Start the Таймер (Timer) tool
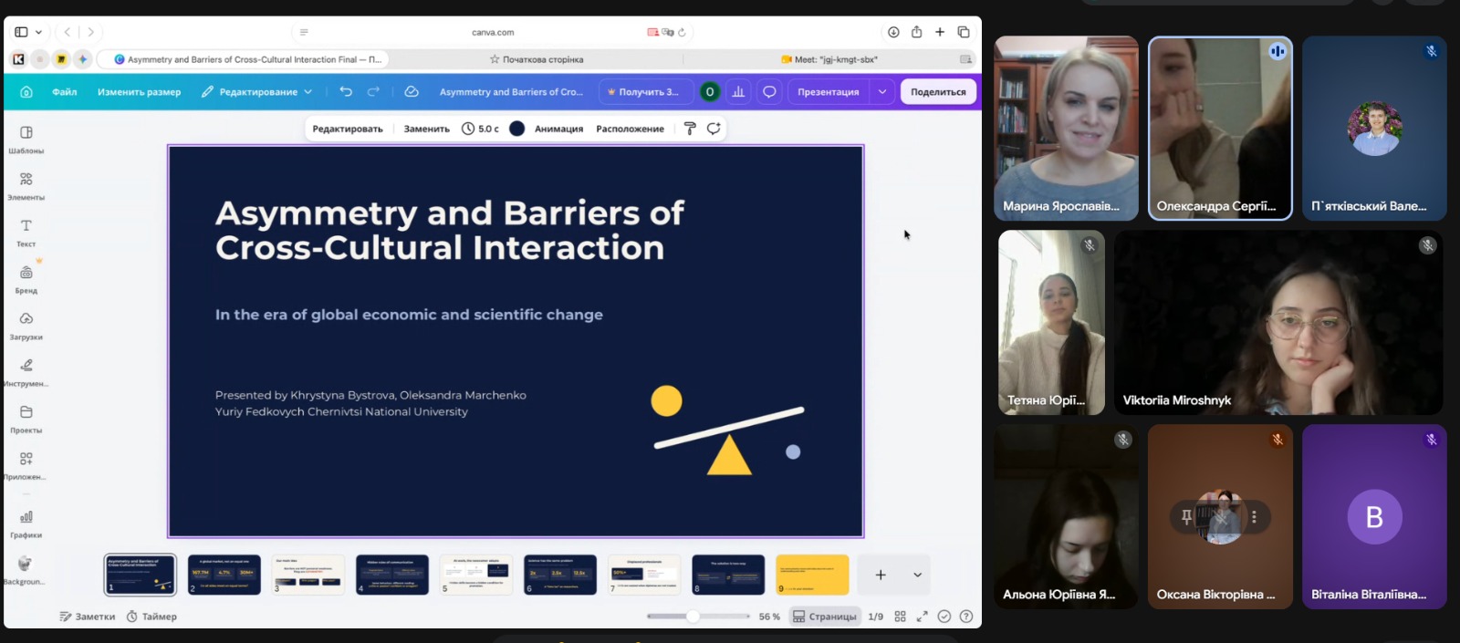Screen dimensions: 1460x643 151,617
